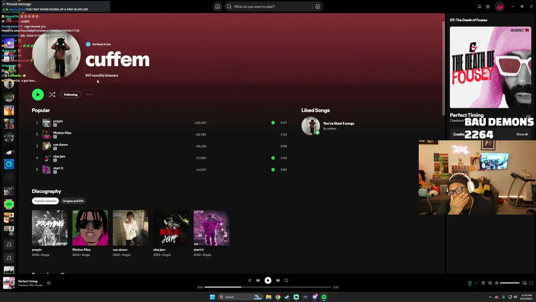
Task: Add Perfect Timing to Liked Songs
Action: (x=49, y=283)
